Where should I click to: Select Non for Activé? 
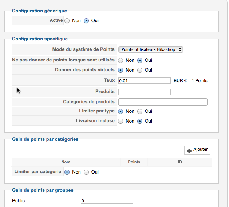(67, 21)
